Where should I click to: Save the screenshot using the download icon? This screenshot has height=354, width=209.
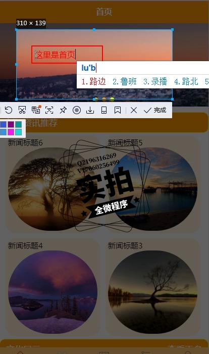coord(90,110)
